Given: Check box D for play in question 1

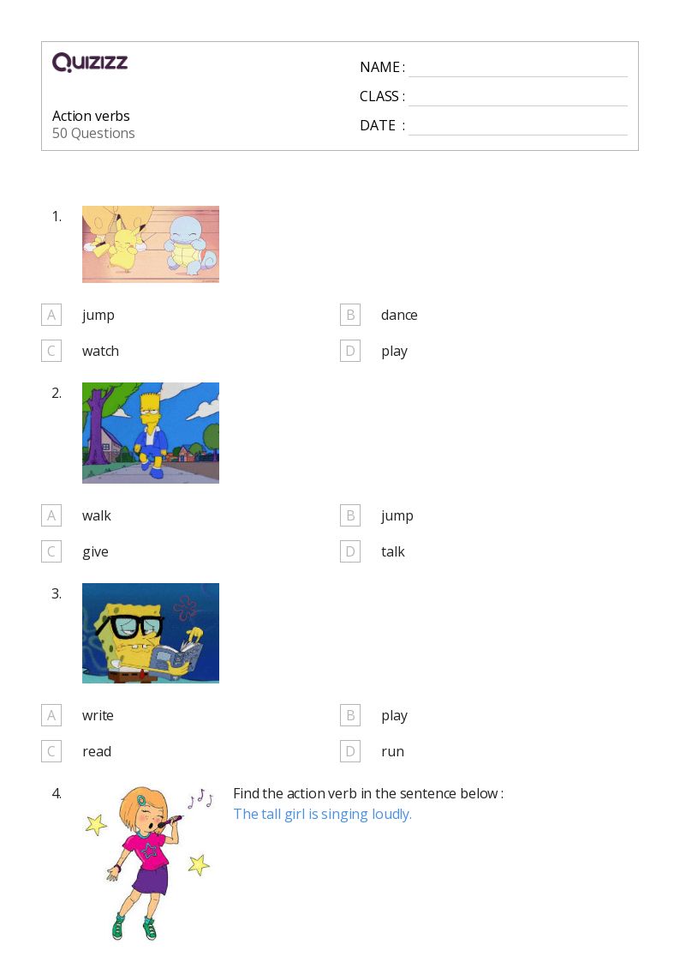Looking at the screenshot, I should [350, 352].
